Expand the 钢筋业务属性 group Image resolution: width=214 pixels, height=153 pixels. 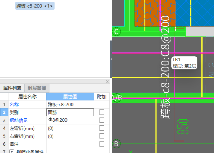pyautogui.click(x=12, y=151)
